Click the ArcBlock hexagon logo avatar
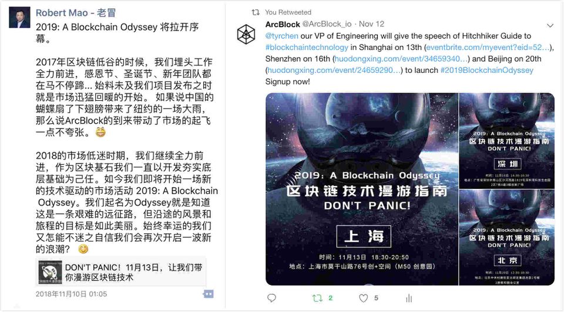Viewport: 564px width, 312px height. click(246, 35)
